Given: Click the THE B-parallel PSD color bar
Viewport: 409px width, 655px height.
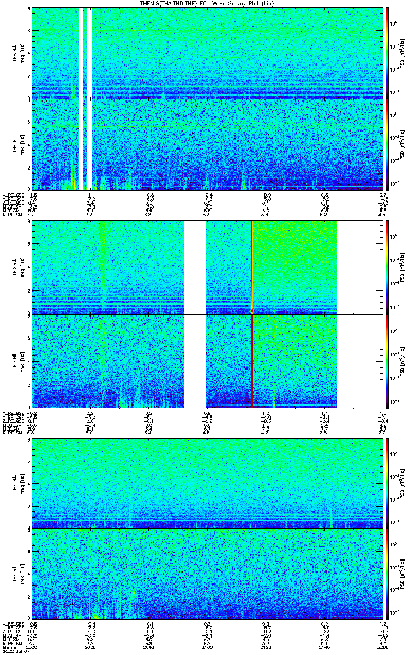Looking at the screenshot, I should 387,574.
